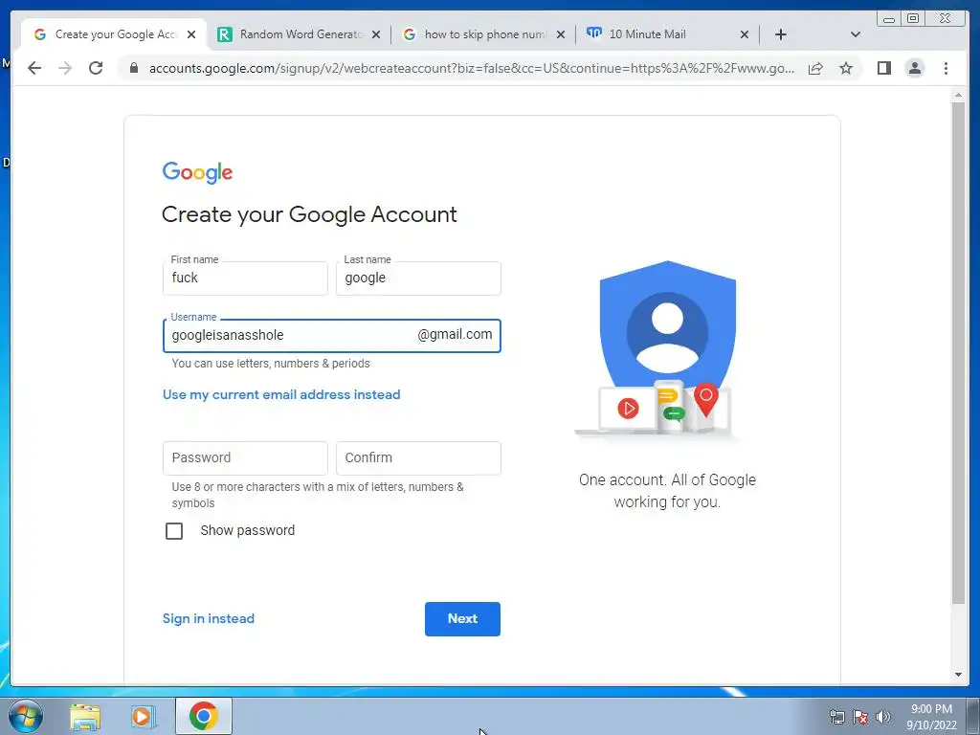980x735 pixels.
Task: Open the network tray icon
Action: [x=836, y=717]
